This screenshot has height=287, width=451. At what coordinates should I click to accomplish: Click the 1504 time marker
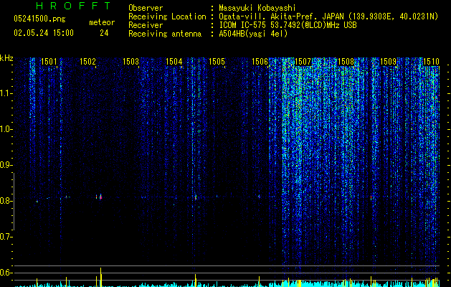pos(174,62)
